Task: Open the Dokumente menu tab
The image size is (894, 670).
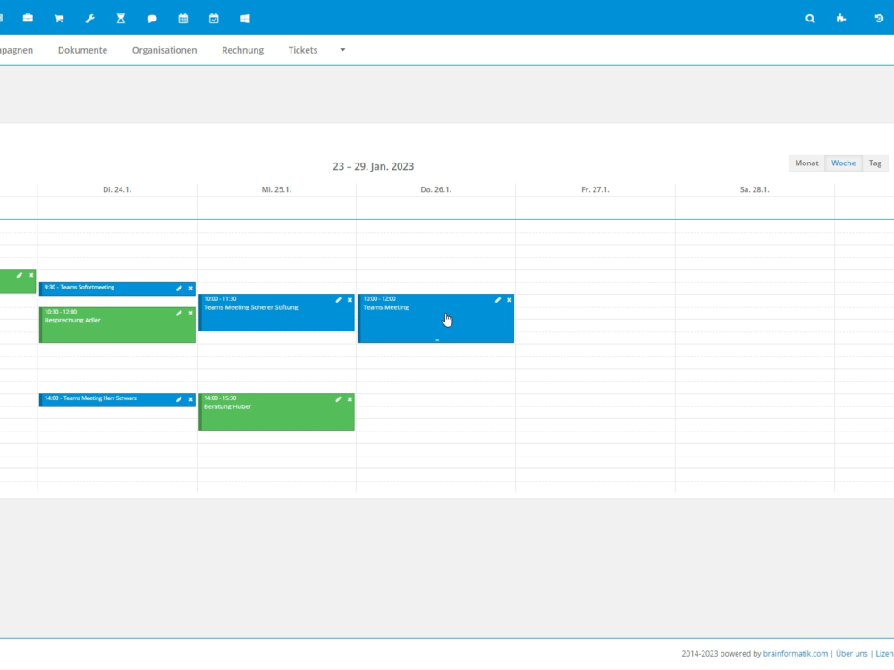Action: [x=82, y=50]
